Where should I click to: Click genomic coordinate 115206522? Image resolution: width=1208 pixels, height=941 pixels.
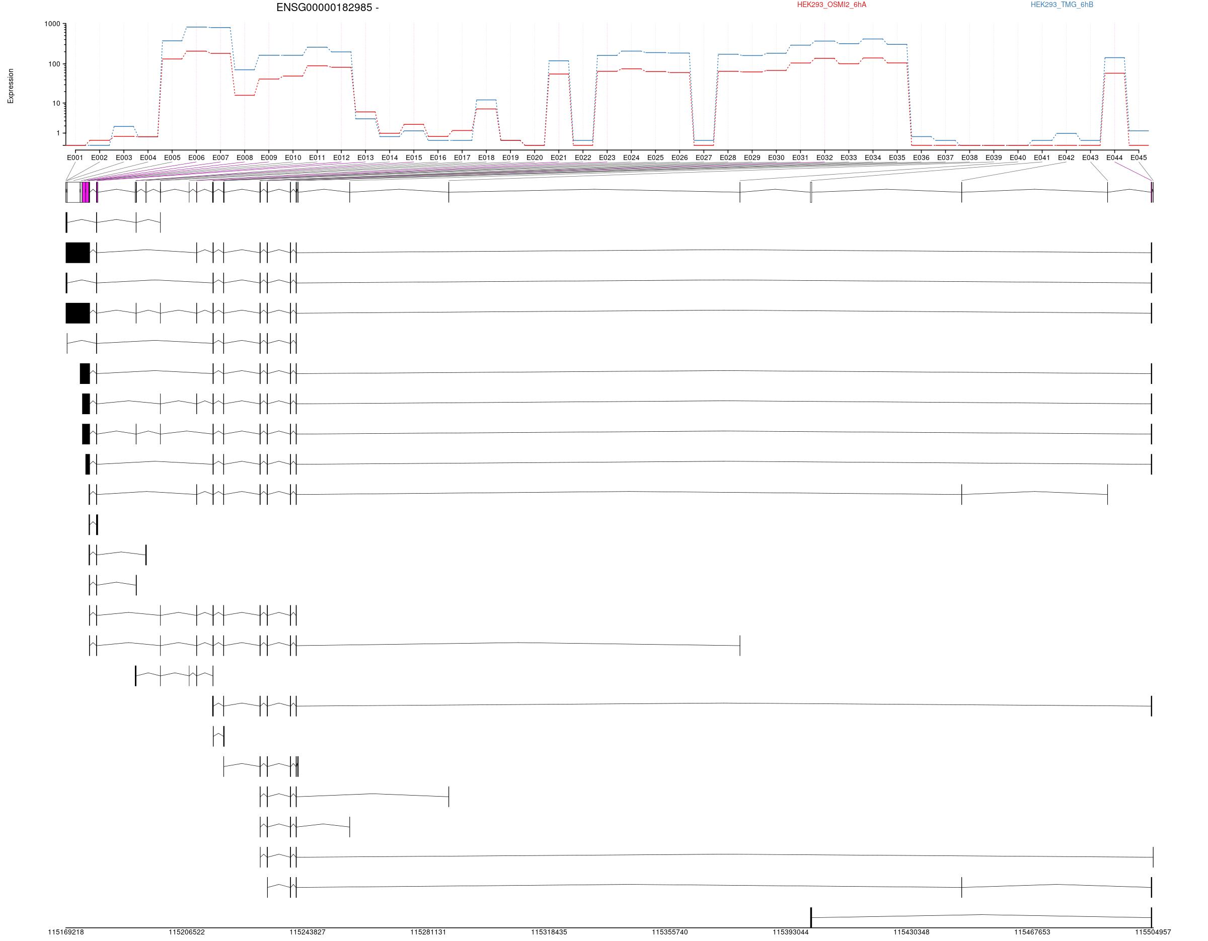[x=186, y=932]
